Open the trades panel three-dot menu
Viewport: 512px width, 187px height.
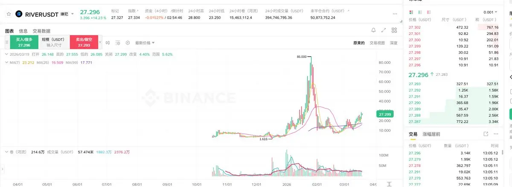point(495,134)
